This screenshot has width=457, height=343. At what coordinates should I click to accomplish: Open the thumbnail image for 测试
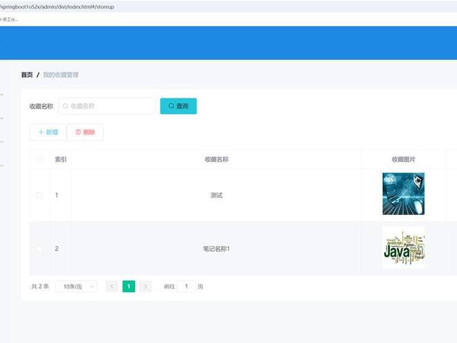403,194
